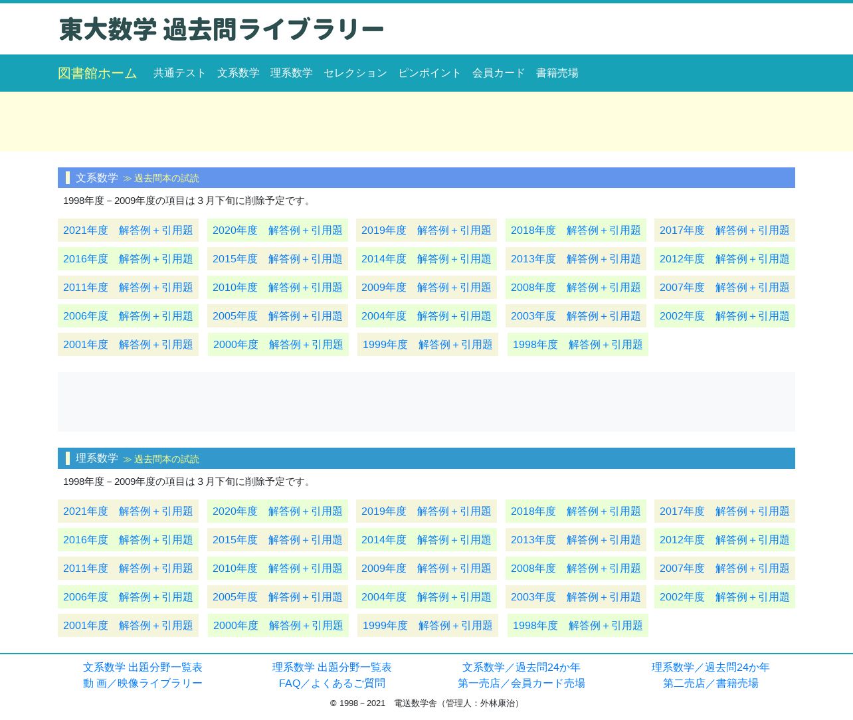
Task: Open 文系数学 in the navigation bar
Action: pos(238,73)
